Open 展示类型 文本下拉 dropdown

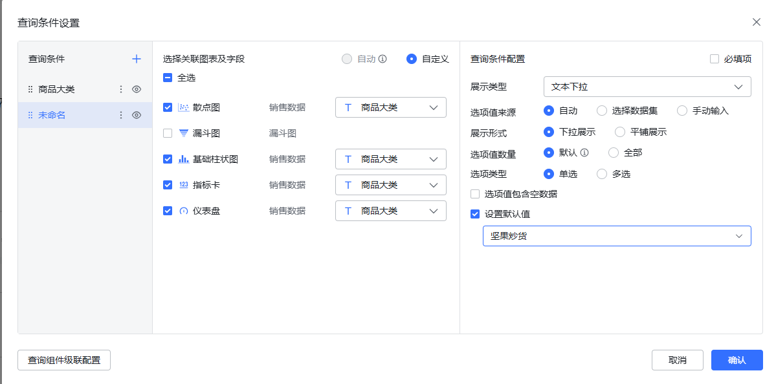[647, 87]
